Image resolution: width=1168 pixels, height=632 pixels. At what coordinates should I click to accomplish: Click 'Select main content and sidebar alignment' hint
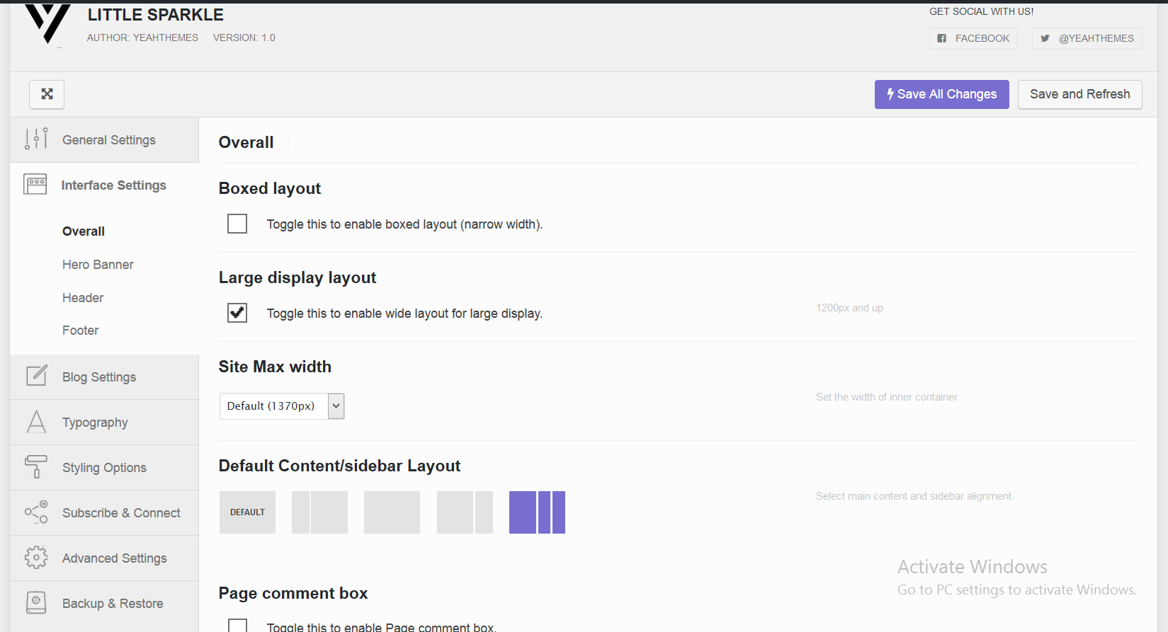[914, 496]
